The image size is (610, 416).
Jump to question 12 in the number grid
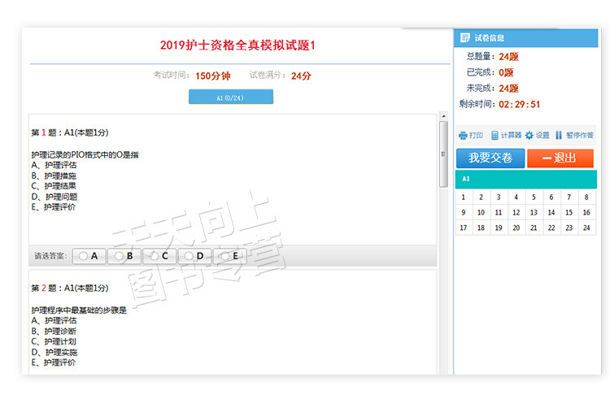coord(516,212)
